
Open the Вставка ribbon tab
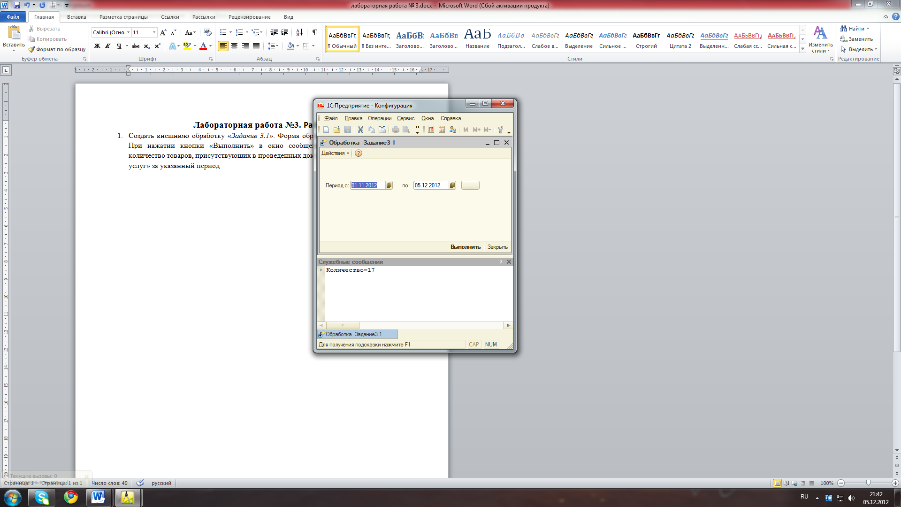76,17
